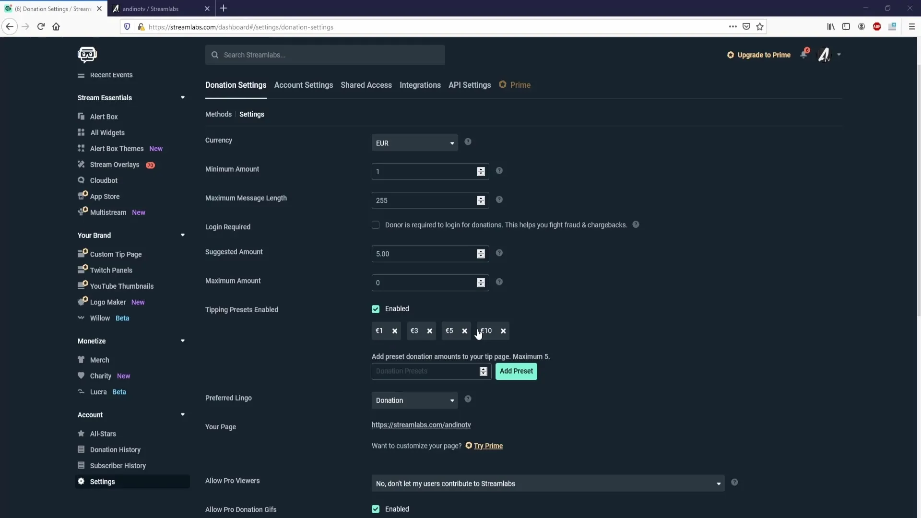Click the Maximum Message Length help icon
Image resolution: width=921 pixels, height=518 pixels.
[499, 200]
